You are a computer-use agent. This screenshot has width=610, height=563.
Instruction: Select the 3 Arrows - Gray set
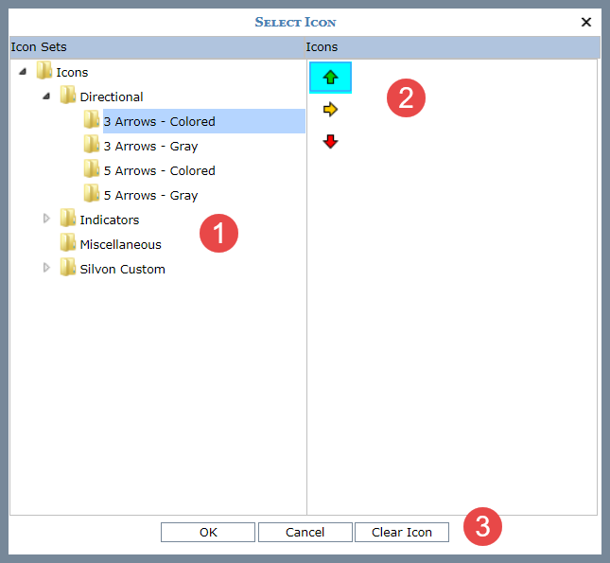150,146
